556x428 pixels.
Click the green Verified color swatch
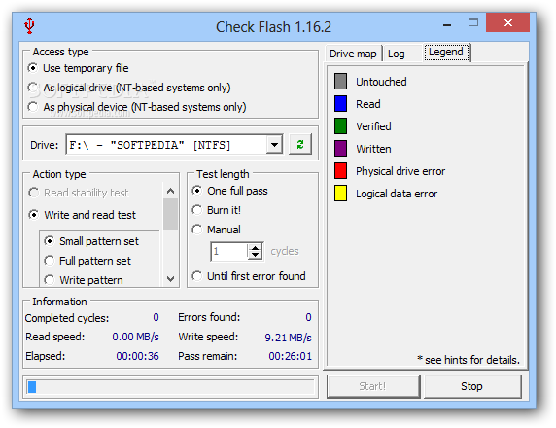click(341, 126)
